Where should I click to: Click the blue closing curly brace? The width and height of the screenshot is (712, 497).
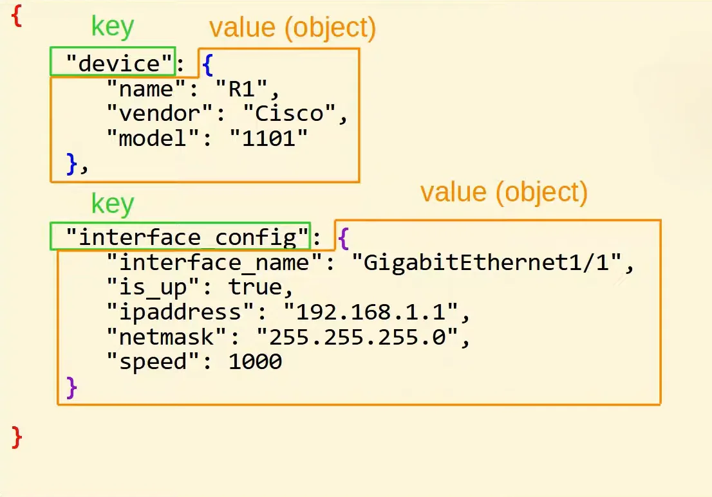pyautogui.click(x=71, y=164)
